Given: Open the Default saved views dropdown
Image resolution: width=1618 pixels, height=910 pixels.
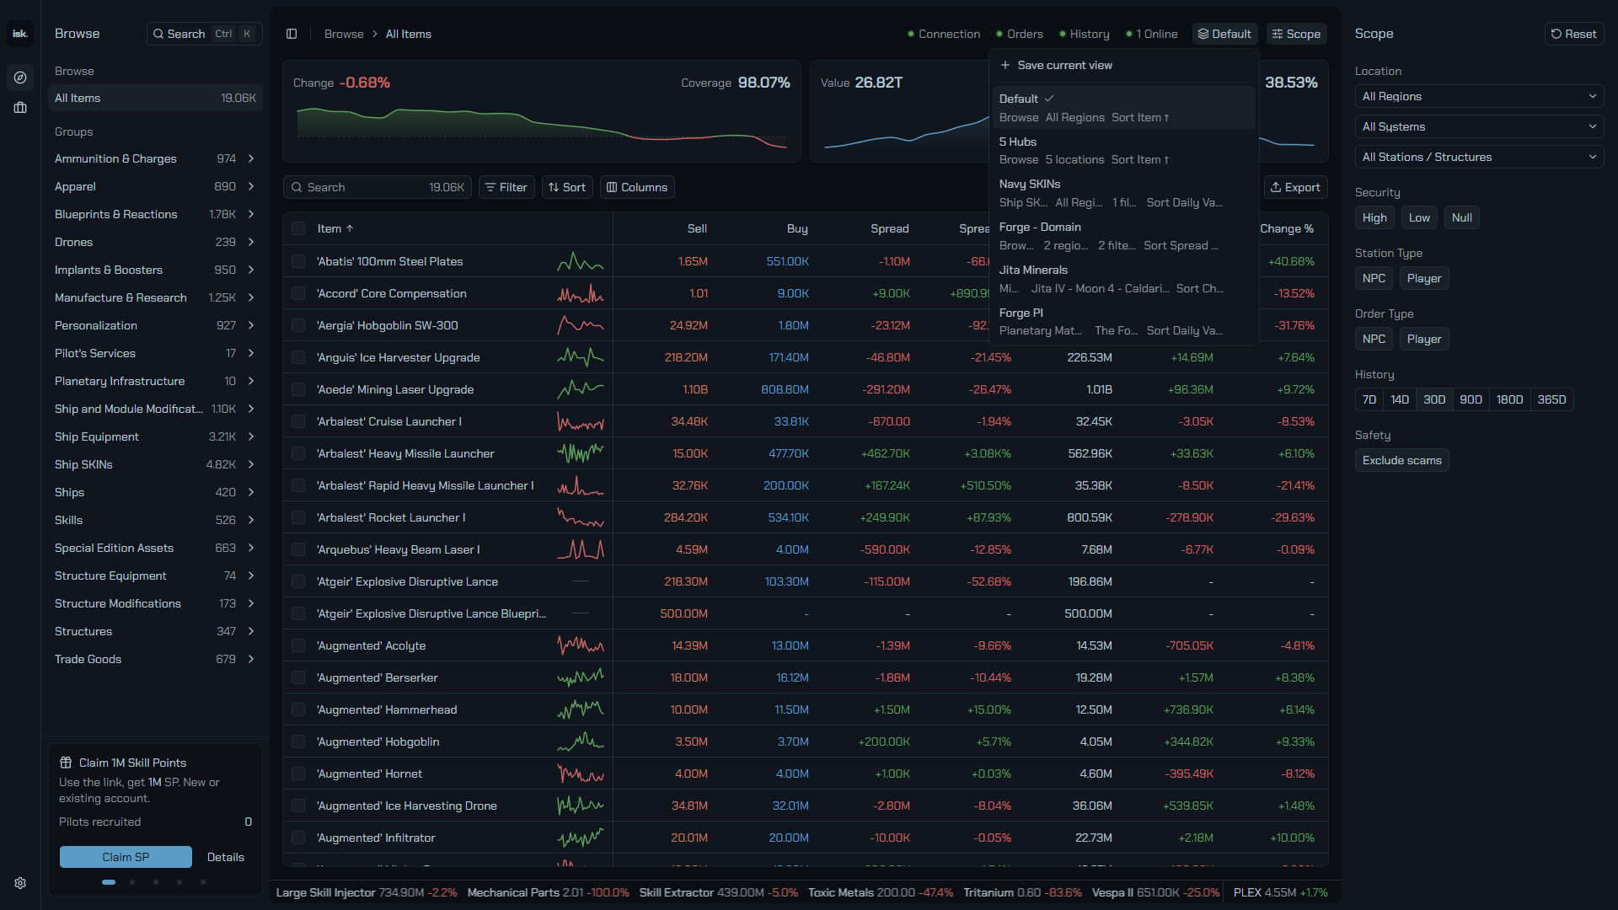Looking at the screenshot, I should 1224,34.
